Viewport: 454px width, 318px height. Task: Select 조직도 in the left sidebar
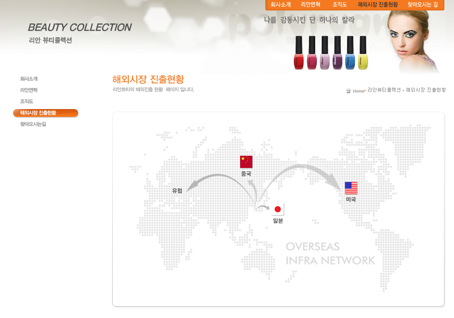(27, 102)
